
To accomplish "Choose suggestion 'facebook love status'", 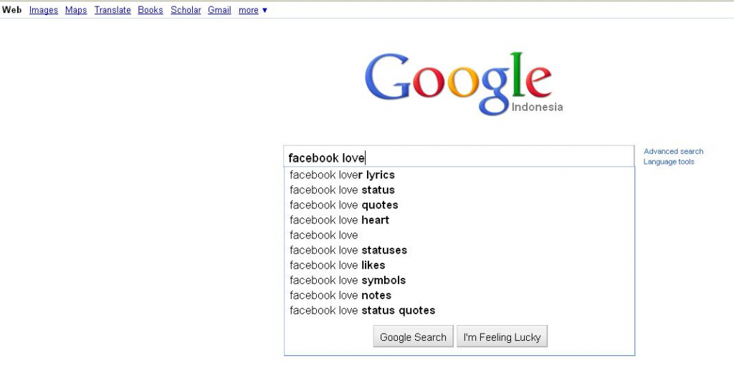I will pos(459,190).
